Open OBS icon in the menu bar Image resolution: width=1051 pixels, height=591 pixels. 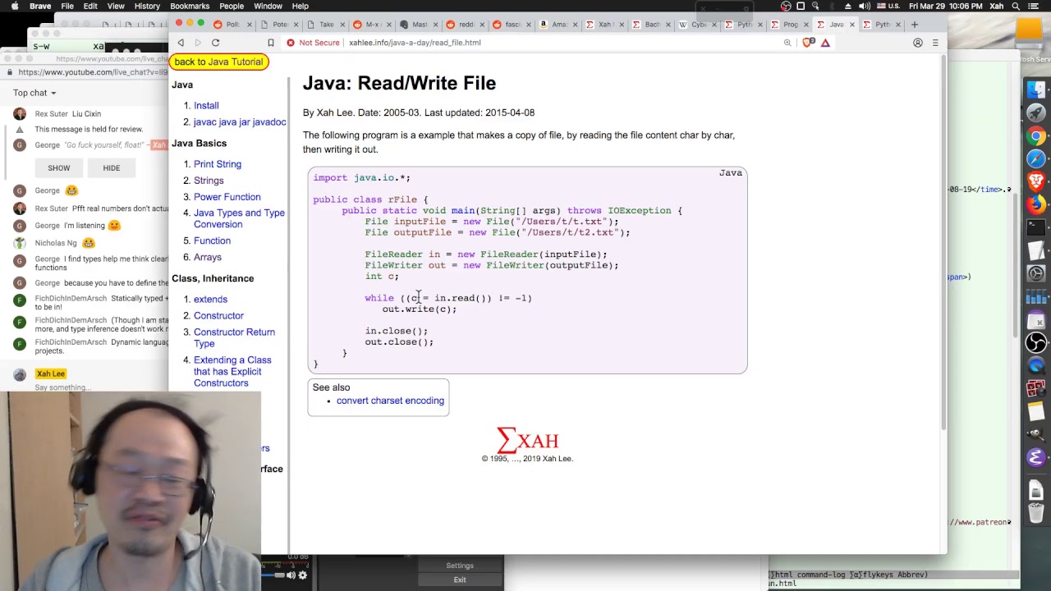click(x=787, y=6)
